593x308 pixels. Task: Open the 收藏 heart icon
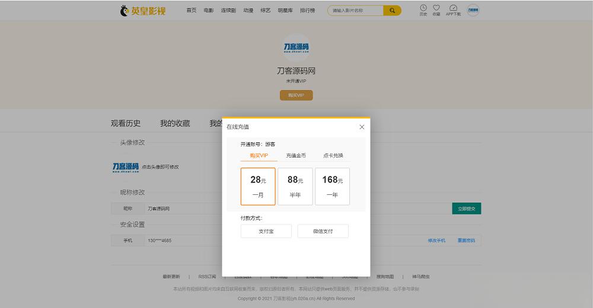coord(436,10)
